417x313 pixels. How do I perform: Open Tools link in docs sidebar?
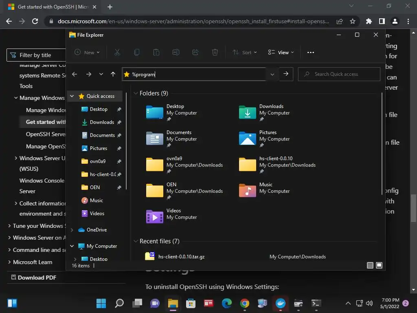point(26,86)
